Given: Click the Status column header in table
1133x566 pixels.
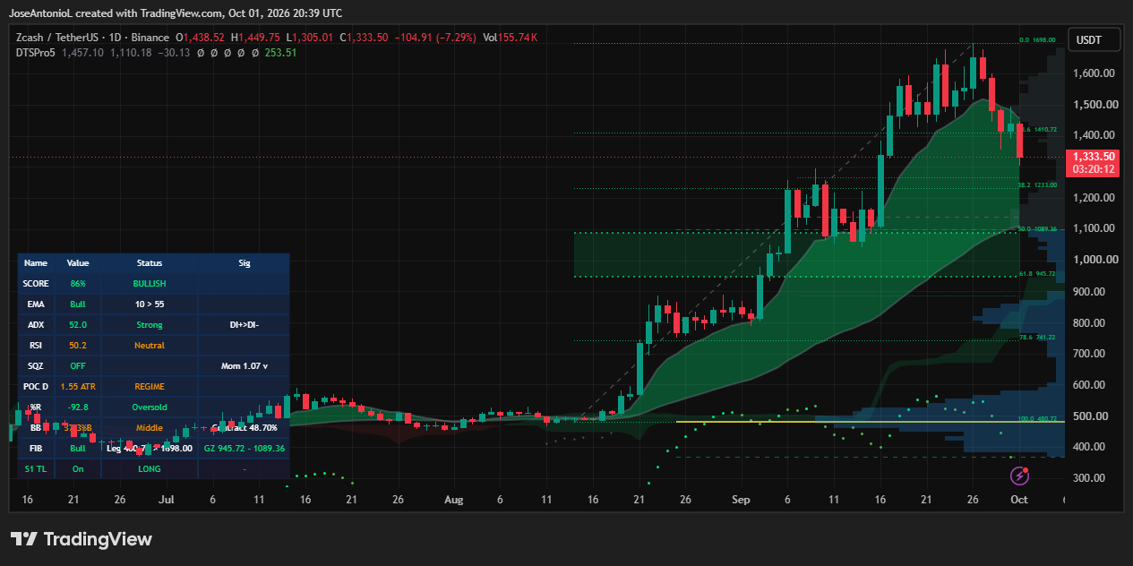Looking at the screenshot, I should coord(150,263).
